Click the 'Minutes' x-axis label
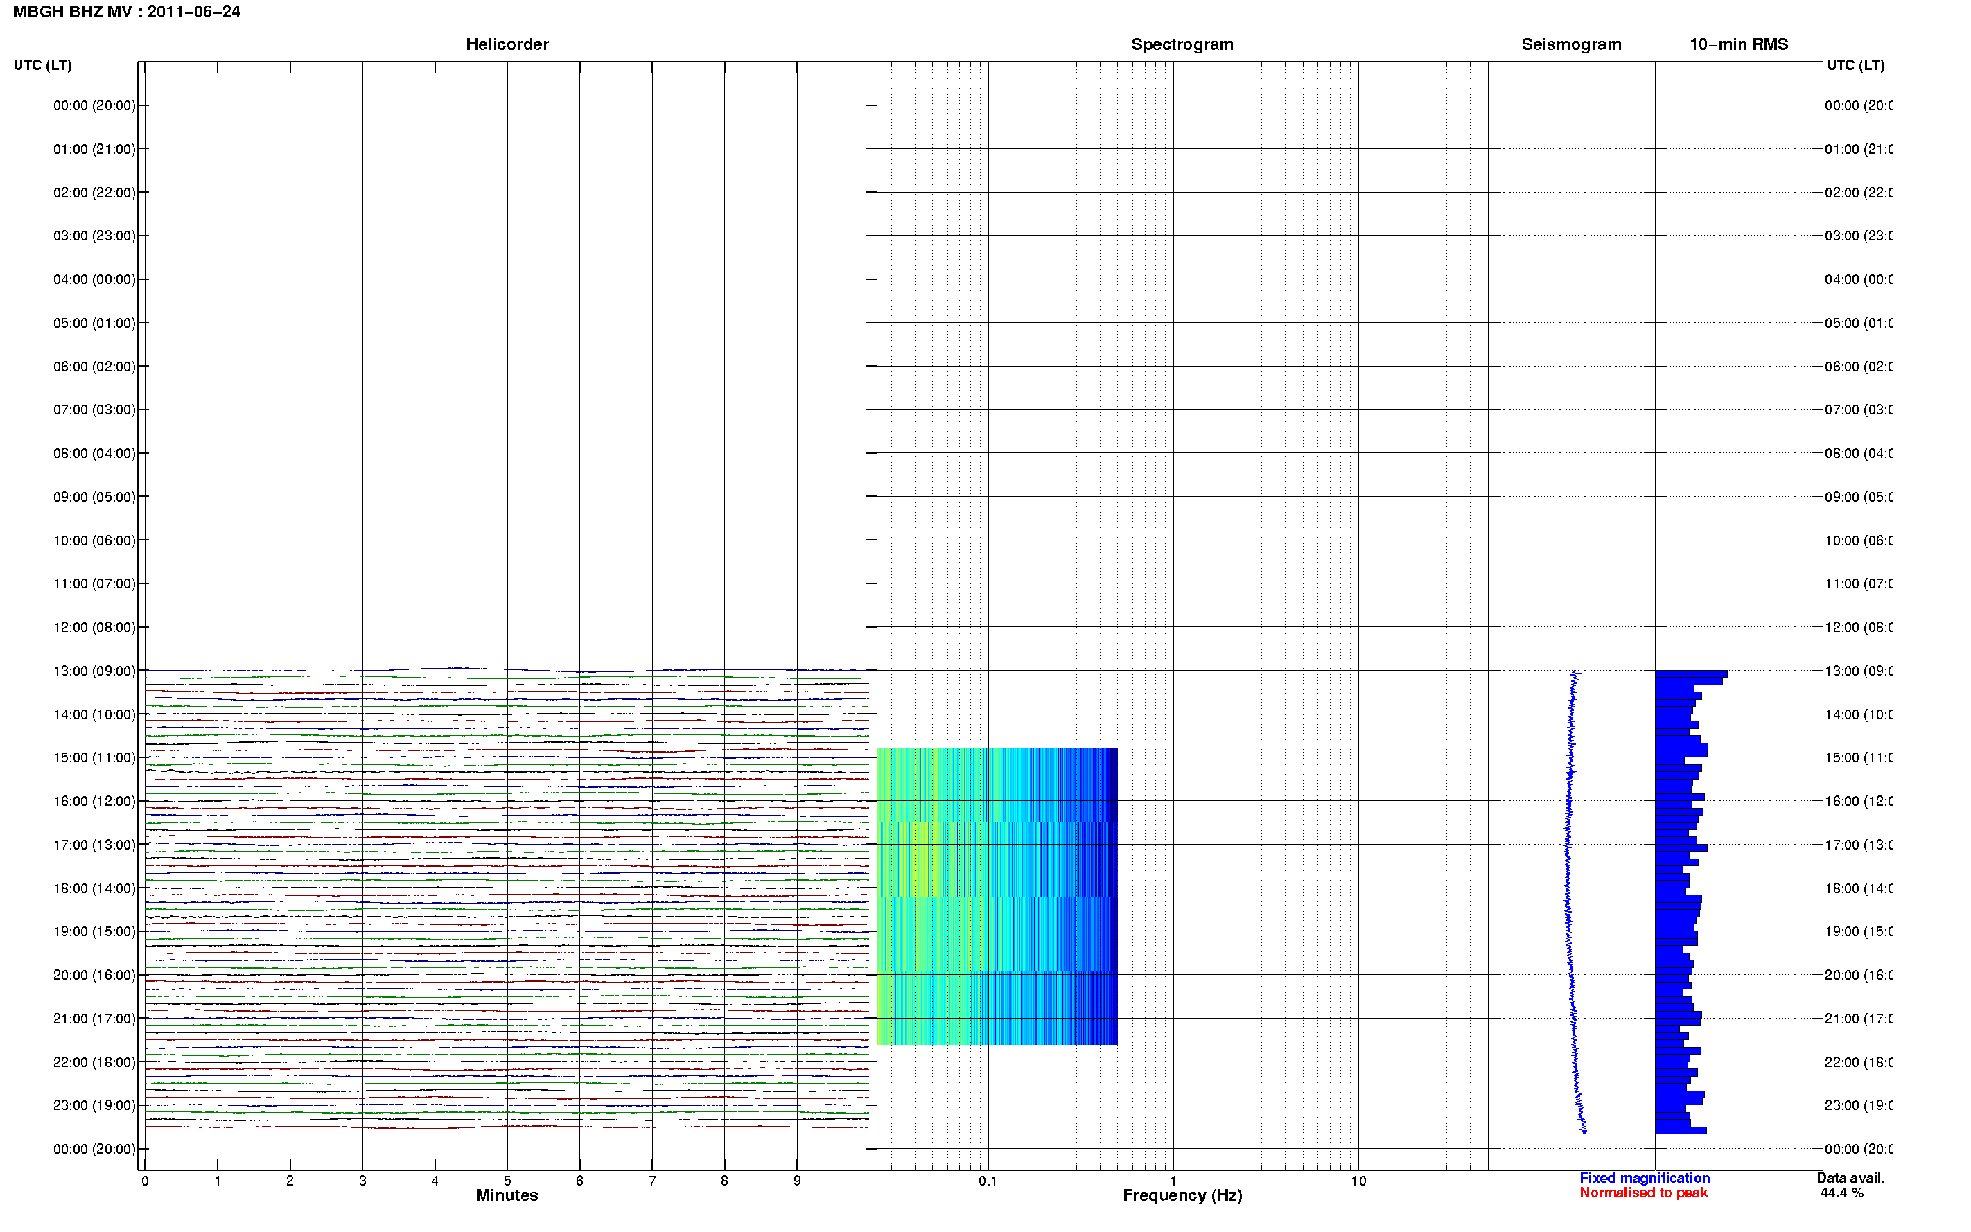 pos(507,1195)
